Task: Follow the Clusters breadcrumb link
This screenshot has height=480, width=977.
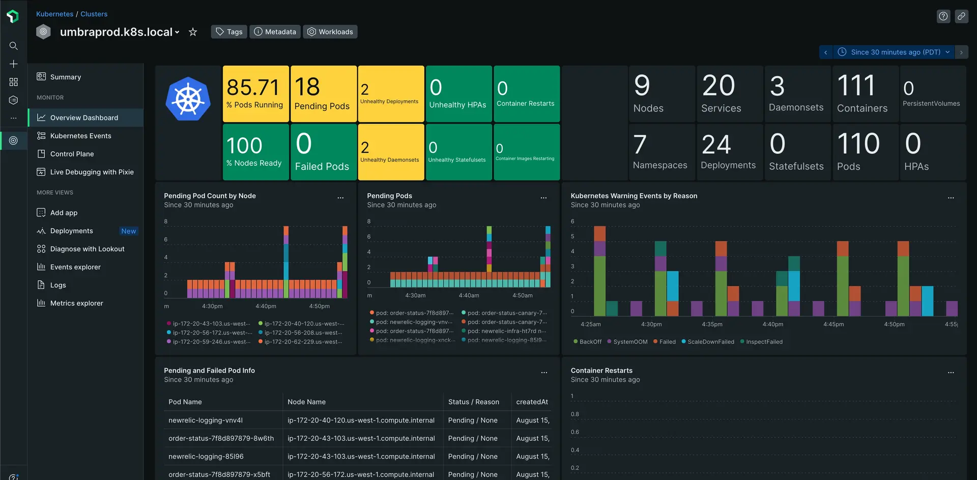Action: (94, 14)
